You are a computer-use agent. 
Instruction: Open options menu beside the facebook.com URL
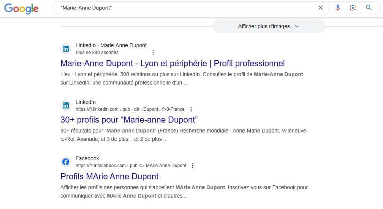193,166
